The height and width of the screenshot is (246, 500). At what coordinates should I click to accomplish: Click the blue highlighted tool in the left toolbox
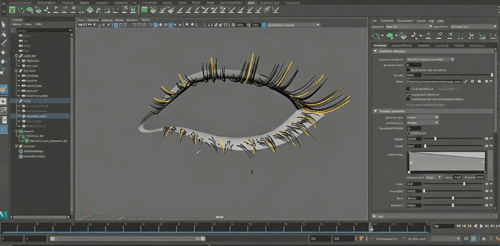pos(3,90)
